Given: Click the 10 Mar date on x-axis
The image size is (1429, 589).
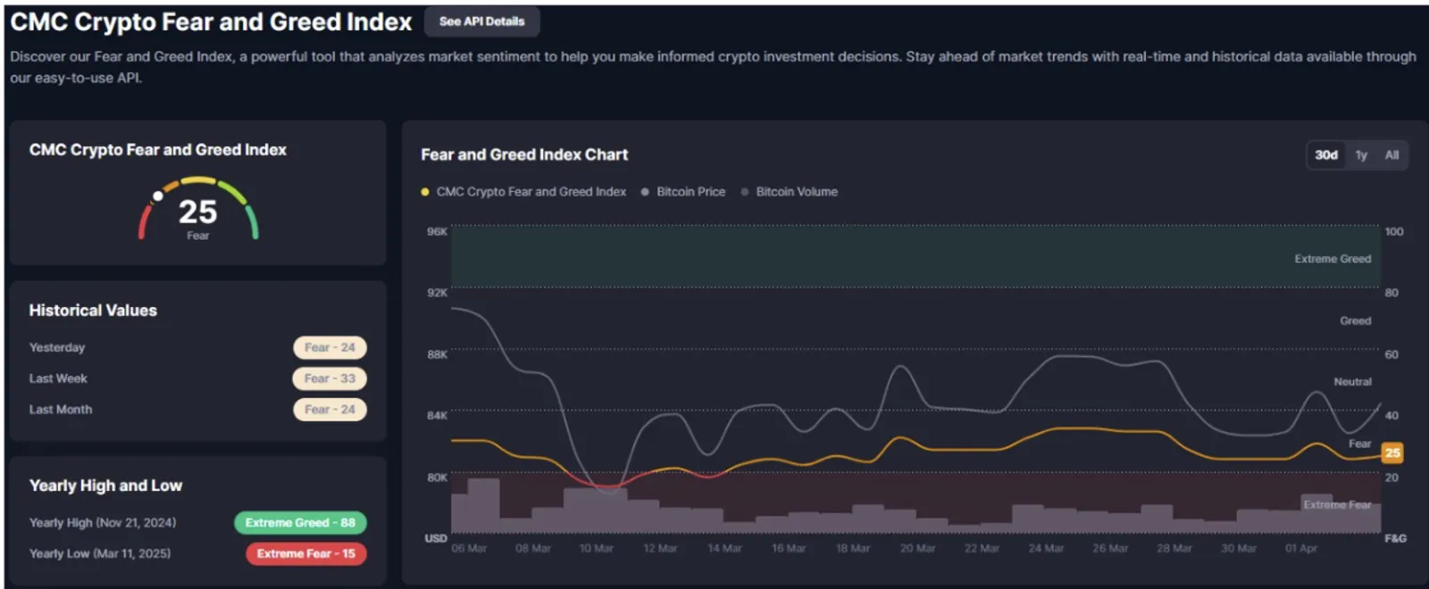Looking at the screenshot, I should tap(596, 549).
